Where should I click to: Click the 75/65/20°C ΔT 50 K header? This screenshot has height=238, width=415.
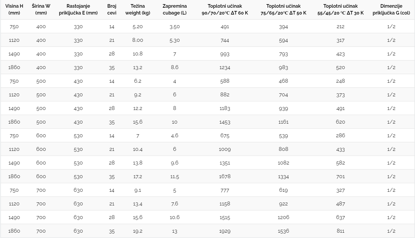coord(283,9)
